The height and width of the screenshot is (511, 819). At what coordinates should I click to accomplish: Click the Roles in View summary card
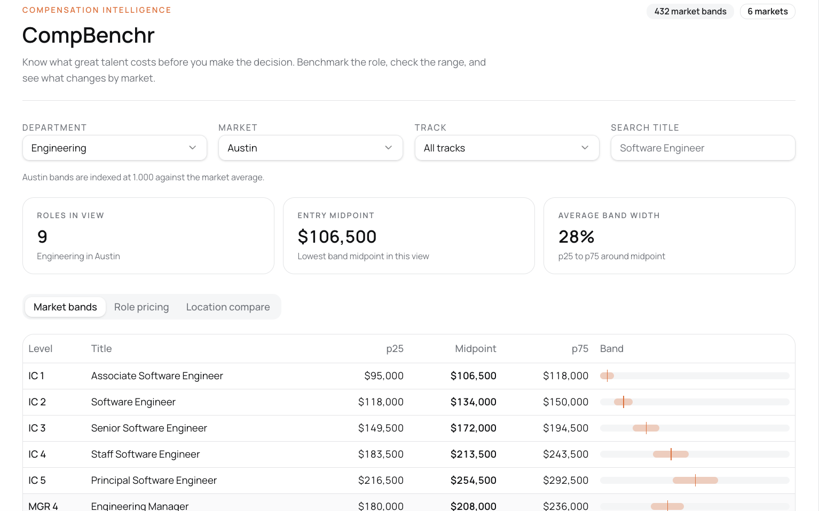tap(148, 236)
